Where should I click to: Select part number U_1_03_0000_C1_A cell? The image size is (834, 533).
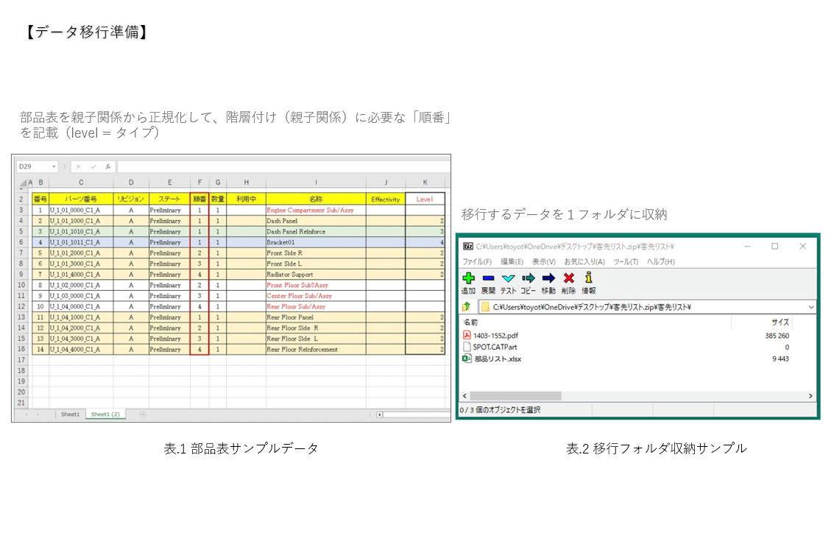81,296
